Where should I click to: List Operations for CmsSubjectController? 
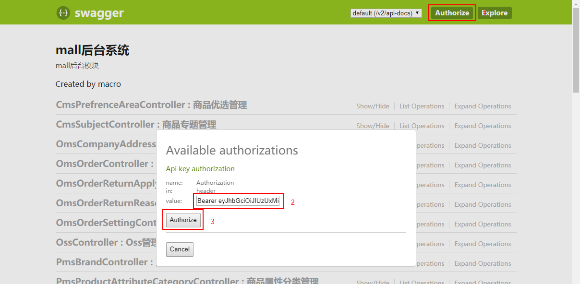(422, 126)
